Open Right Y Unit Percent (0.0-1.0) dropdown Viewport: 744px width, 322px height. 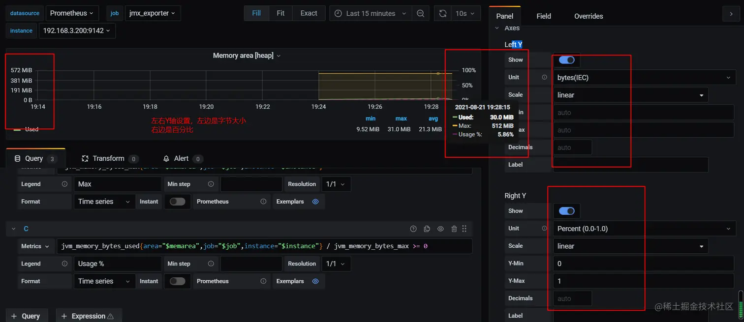644,228
